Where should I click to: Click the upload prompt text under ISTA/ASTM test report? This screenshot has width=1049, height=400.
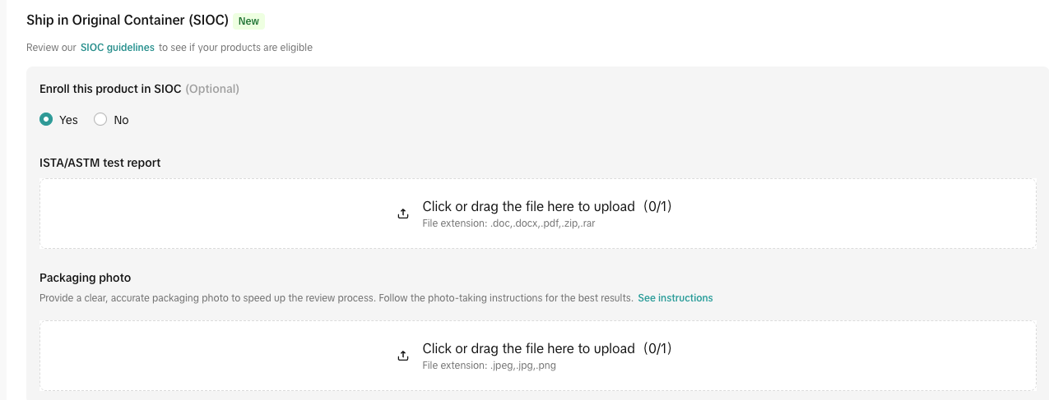pyautogui.click(x=528, y=206)
